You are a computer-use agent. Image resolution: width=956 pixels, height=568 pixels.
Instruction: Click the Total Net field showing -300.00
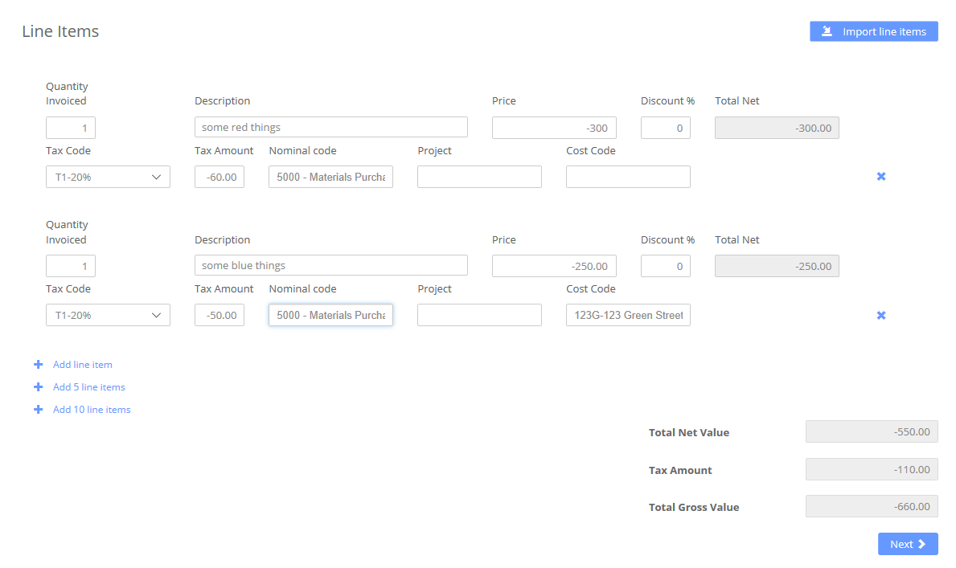(777, 128)
